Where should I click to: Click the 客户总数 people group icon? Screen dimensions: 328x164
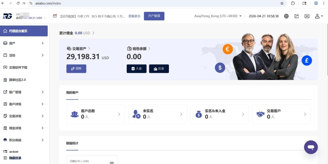tap(75, 114)
